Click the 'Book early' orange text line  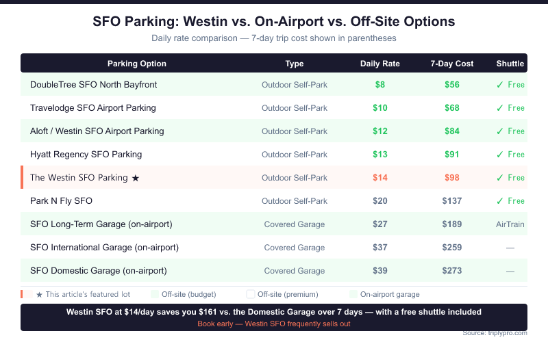(274, 324)
